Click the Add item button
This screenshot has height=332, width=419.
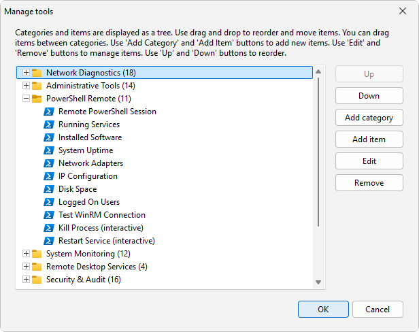tap(369, 139)
